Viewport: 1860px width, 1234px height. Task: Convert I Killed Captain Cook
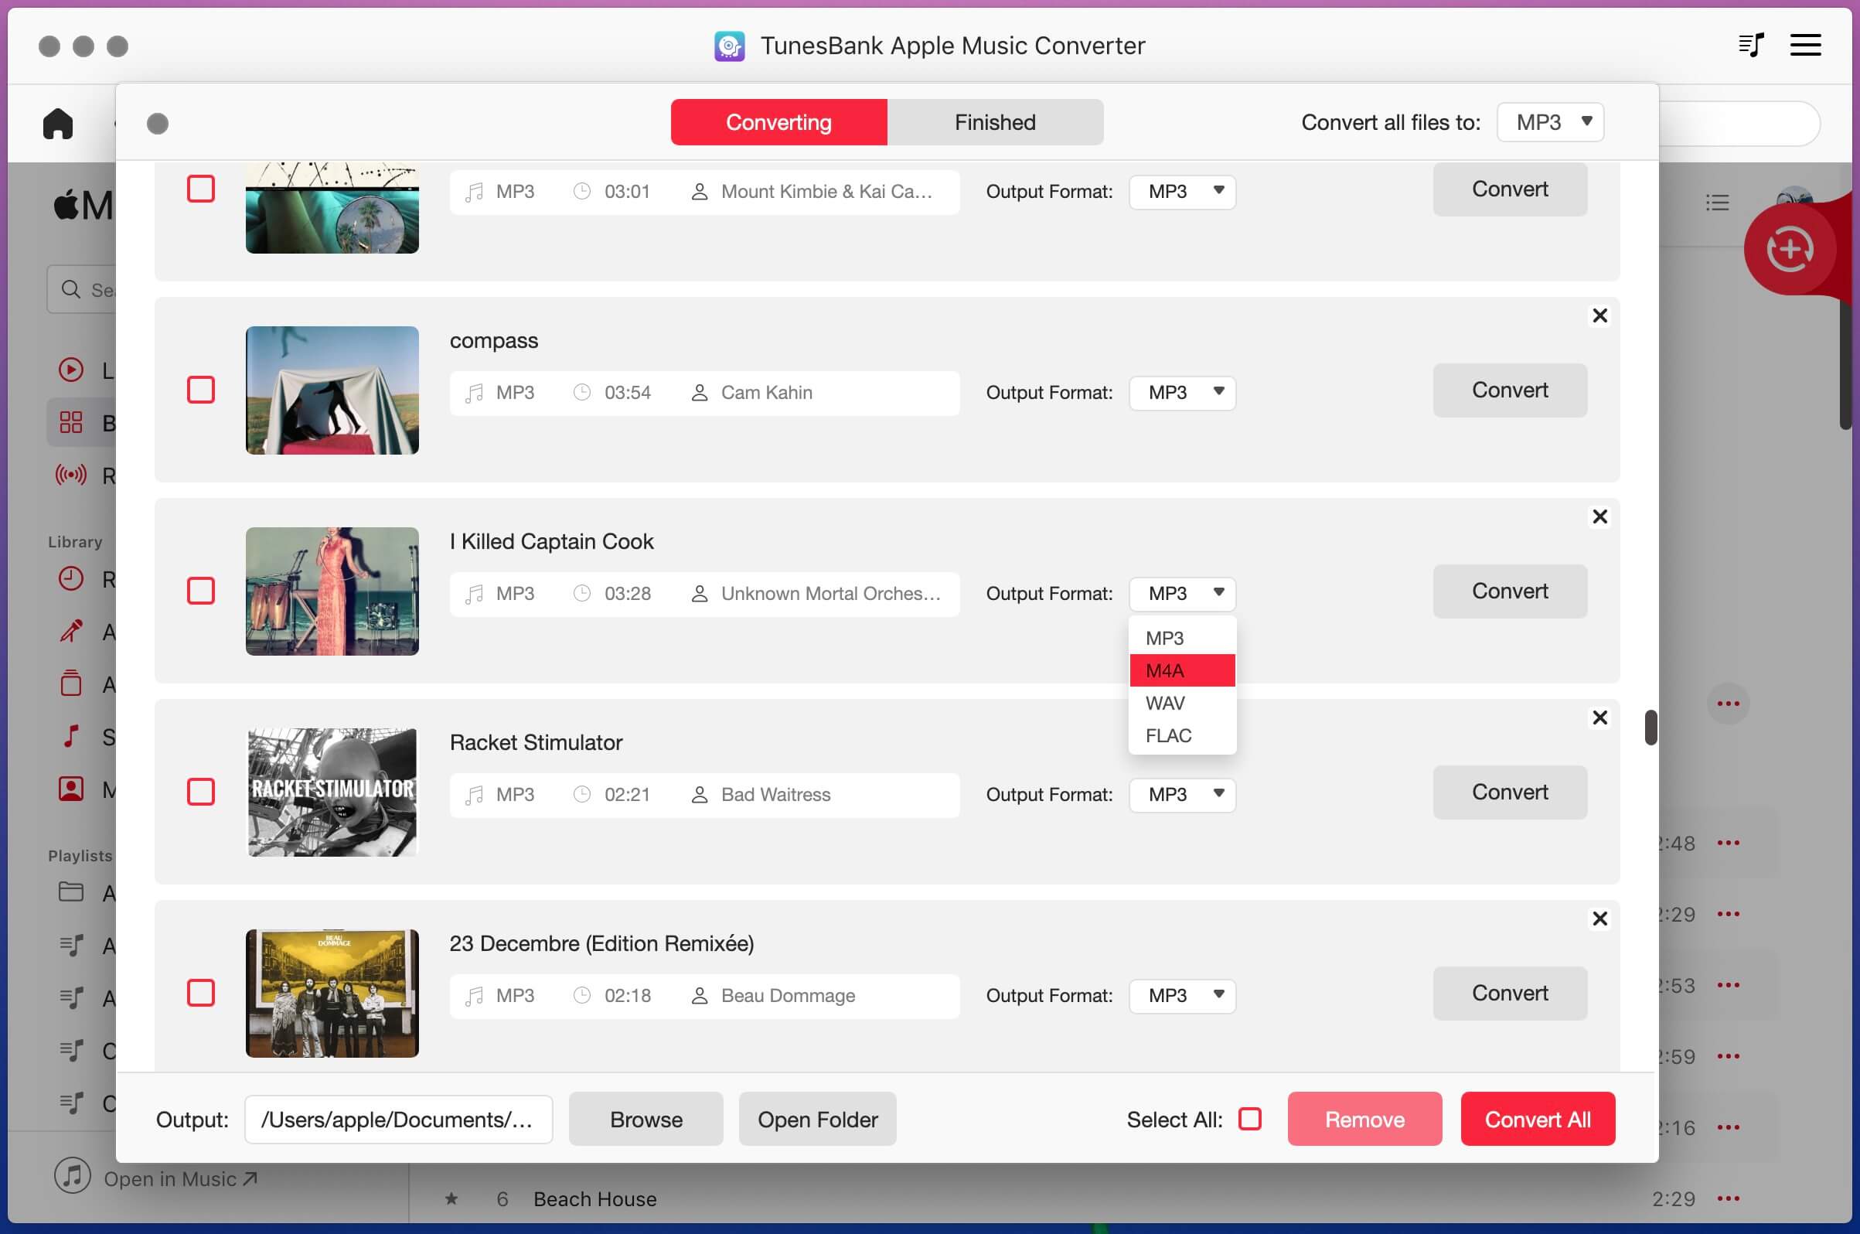1510,591
